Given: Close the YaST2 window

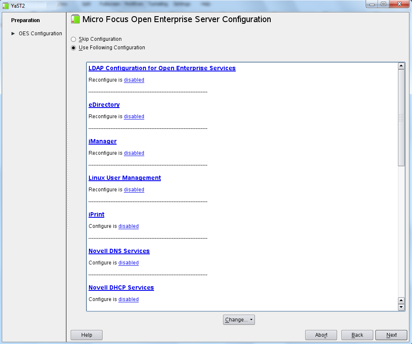Looking at the screenshot, I should point(399,4).
